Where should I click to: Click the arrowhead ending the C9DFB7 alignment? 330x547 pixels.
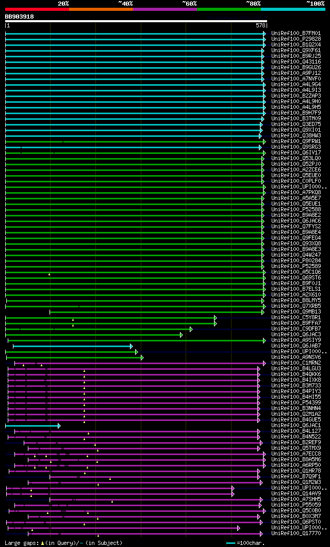pos(191,329)
